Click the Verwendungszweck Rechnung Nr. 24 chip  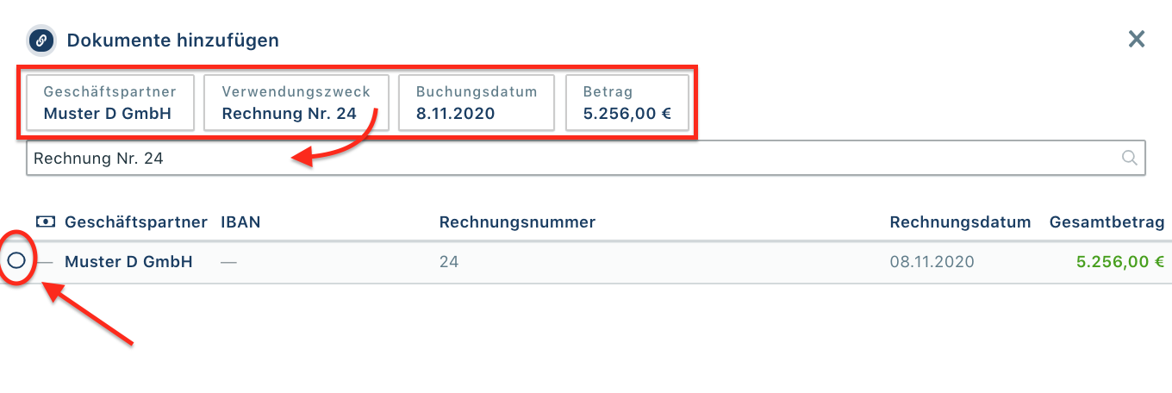(x=296, y=103)
